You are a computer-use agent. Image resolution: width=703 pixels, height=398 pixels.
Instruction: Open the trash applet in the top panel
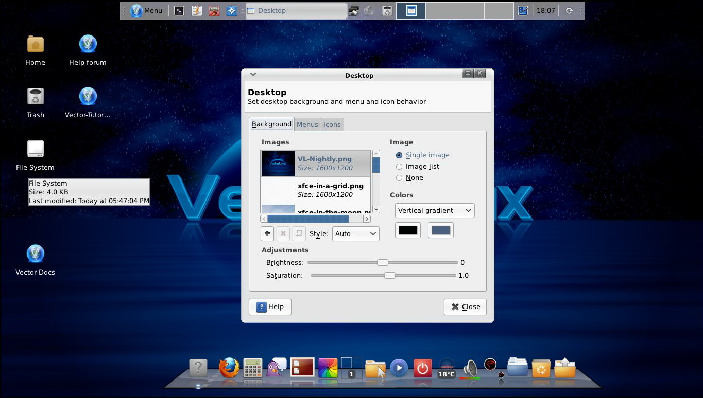point(387,10)
